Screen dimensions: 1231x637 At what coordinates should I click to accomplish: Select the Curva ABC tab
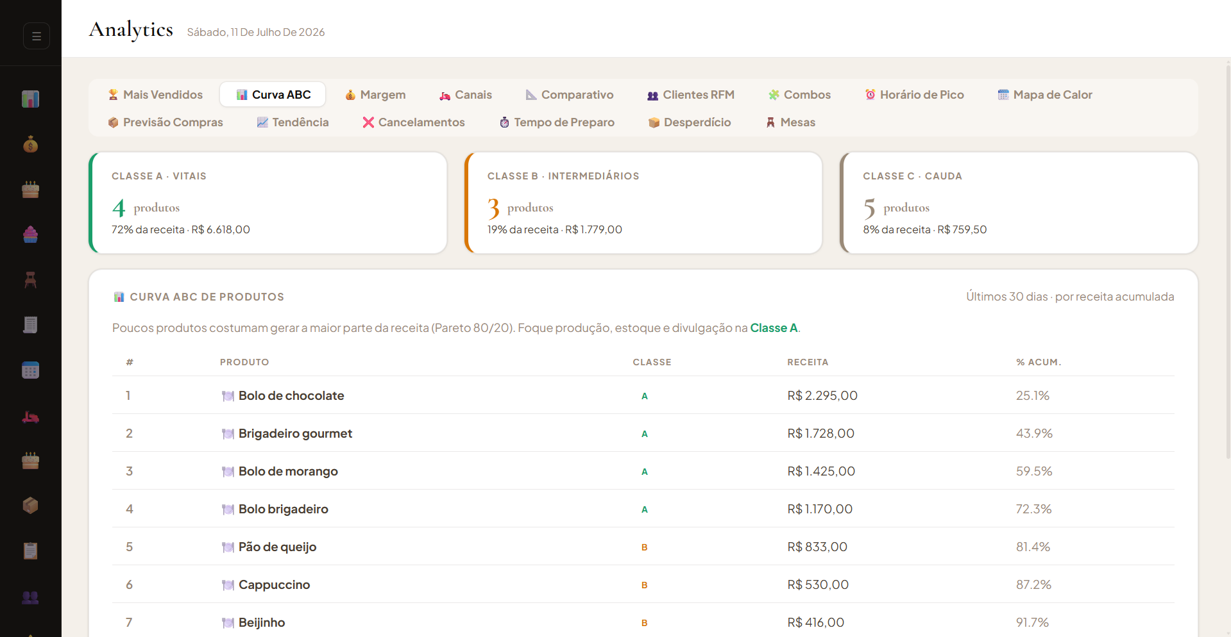tap(273, 95)
